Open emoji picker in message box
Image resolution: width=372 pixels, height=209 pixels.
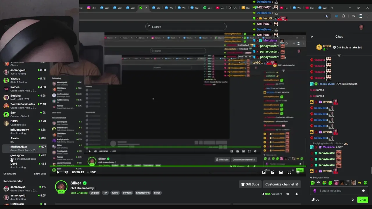tap(363, 191)
